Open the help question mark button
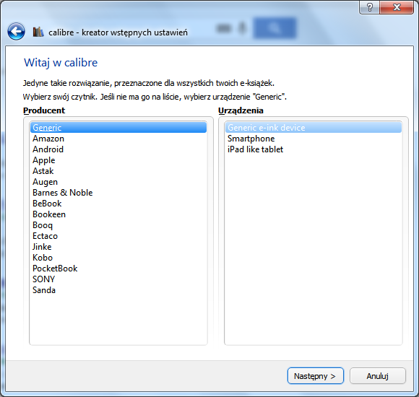Viewport: 419px width, 397px height. tap(369, 7)
